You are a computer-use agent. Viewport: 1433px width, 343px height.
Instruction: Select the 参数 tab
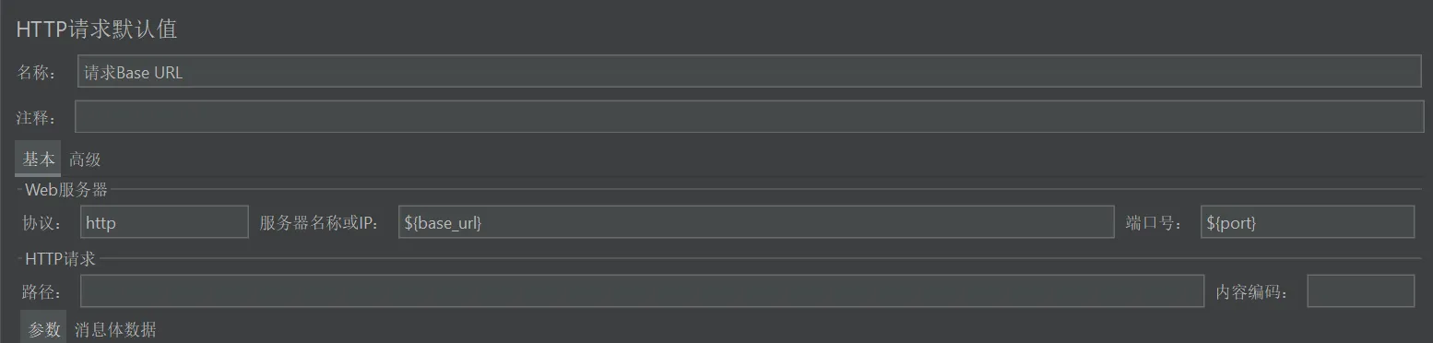coord(43,329)
